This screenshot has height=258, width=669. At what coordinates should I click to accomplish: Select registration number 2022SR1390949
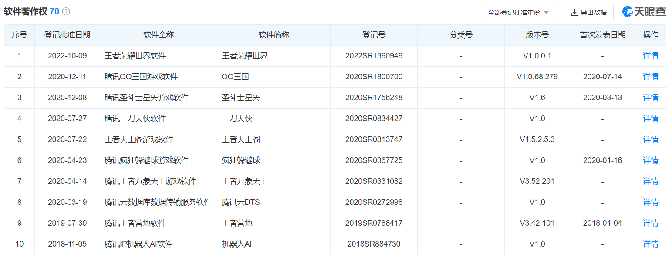(x=374, y=56)
